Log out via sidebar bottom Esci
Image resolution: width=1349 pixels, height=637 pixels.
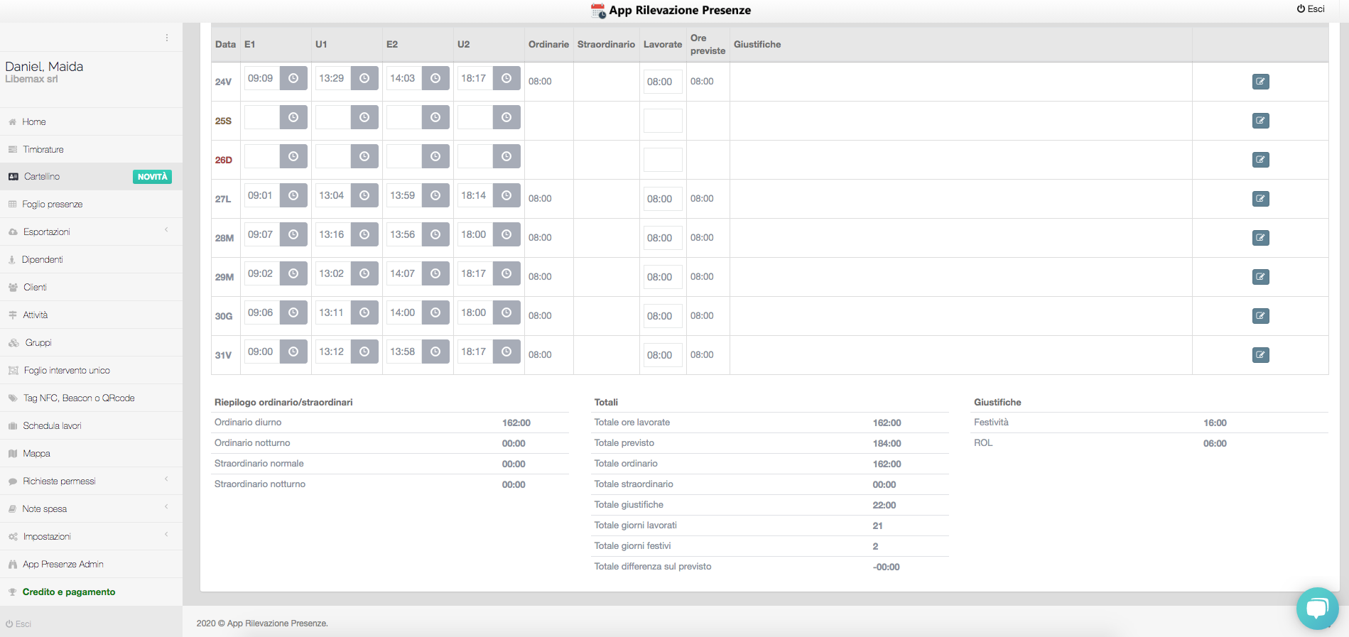point(18,624)
